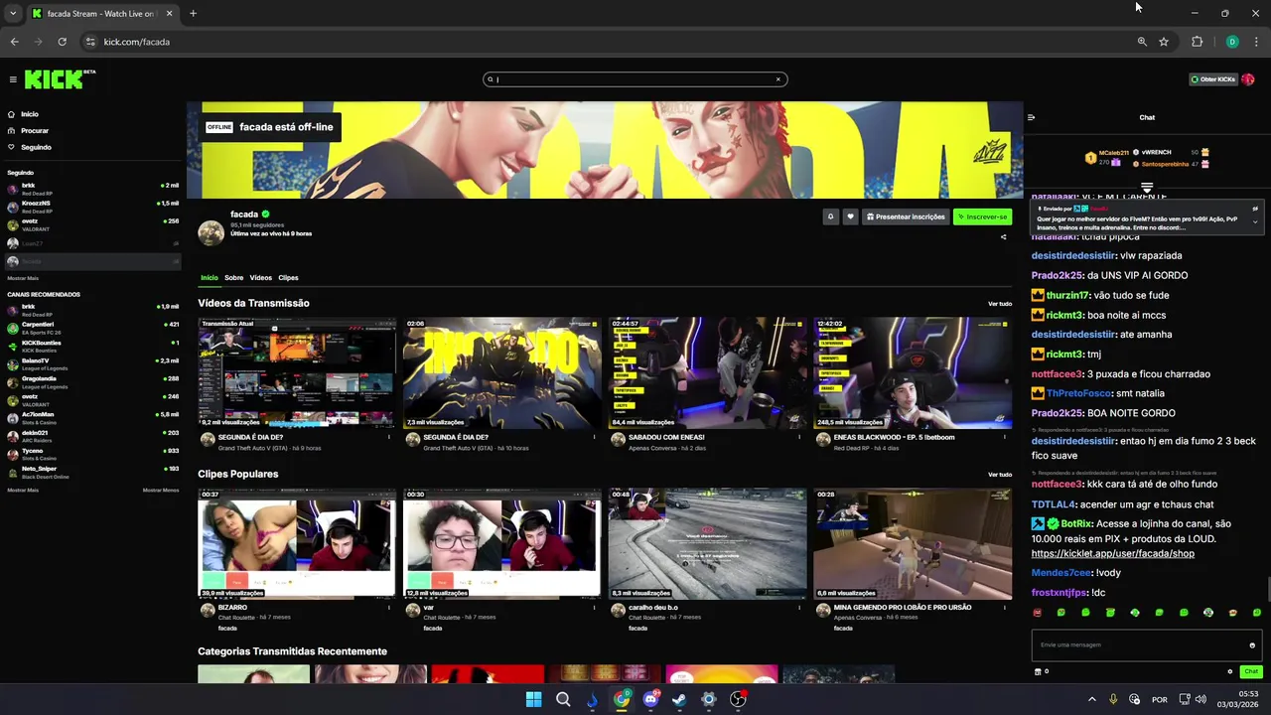Viewport: 1271px width, 715px height.
Task: Click the green Inscrever-se button
Action: point(982,216)
